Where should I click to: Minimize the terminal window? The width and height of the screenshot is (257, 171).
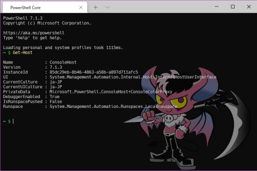pyautogui.click(x=217, y=7)
